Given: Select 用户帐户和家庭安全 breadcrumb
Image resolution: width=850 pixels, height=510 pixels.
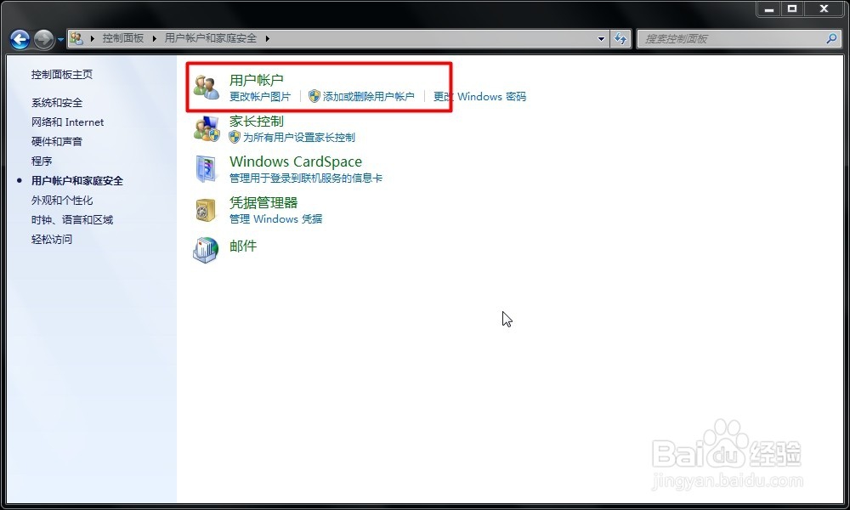Looking at the screenshot, I should point(210,38).
